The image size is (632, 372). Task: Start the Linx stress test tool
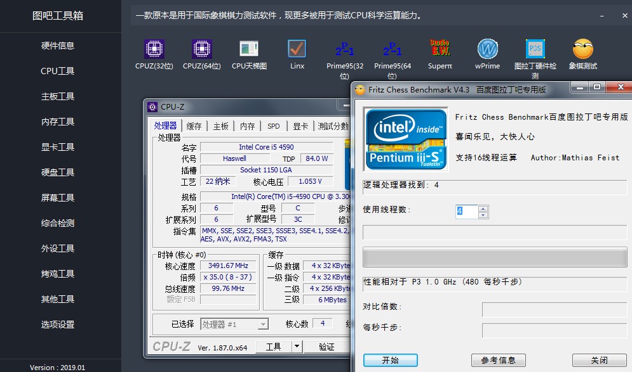(x=297, y=55)
